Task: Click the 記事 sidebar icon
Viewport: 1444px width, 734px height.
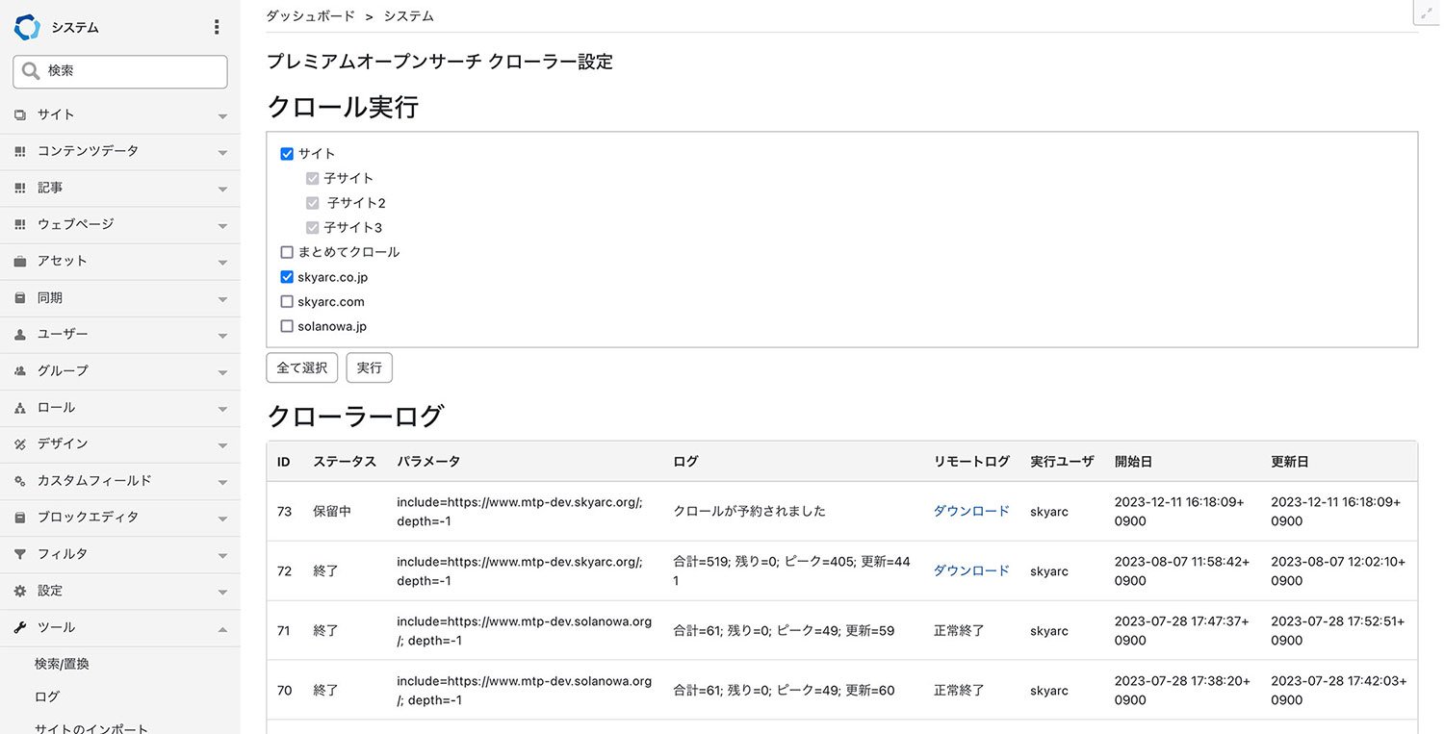Action: 20,188
